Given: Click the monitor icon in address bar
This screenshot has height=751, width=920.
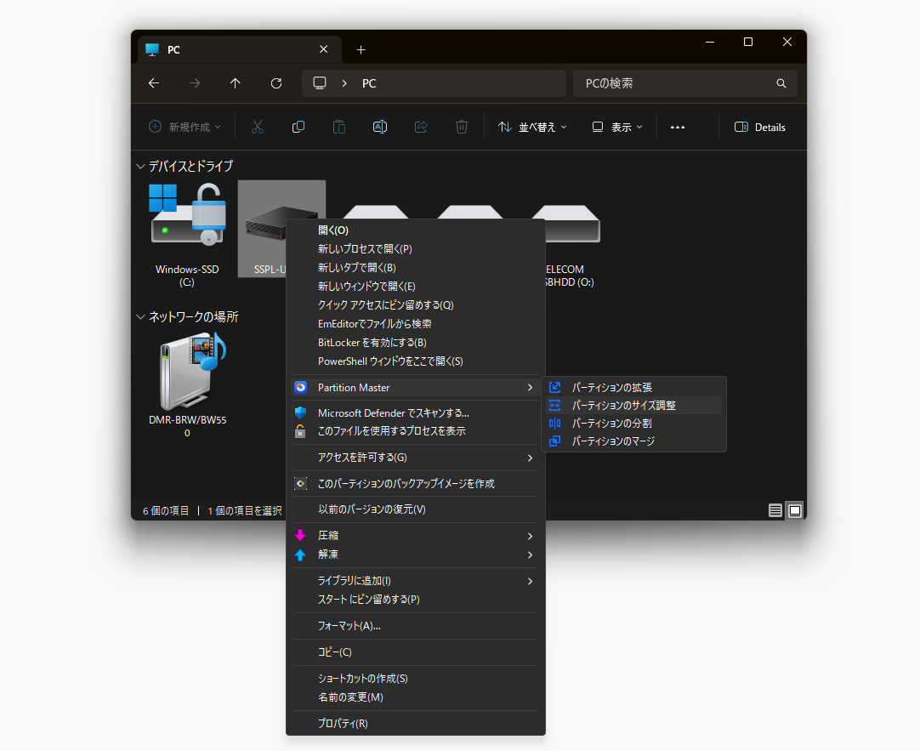Looking at the screenshot, I should coord(320,83).
